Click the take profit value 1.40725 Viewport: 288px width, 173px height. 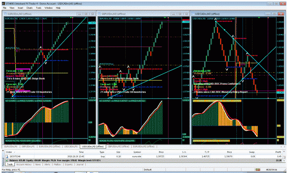(x=205, y=156)
